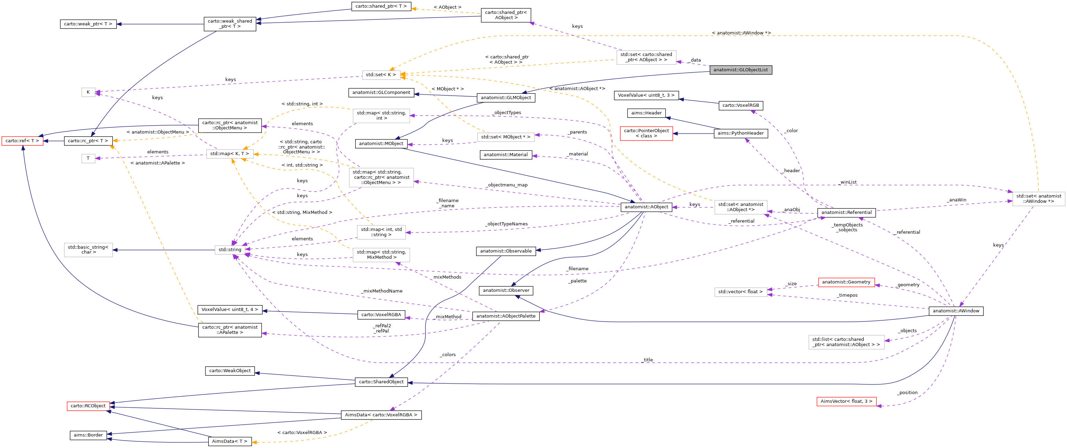Click the std::vector< float > node
This screenshot has width=1067, height=448.
741,293
